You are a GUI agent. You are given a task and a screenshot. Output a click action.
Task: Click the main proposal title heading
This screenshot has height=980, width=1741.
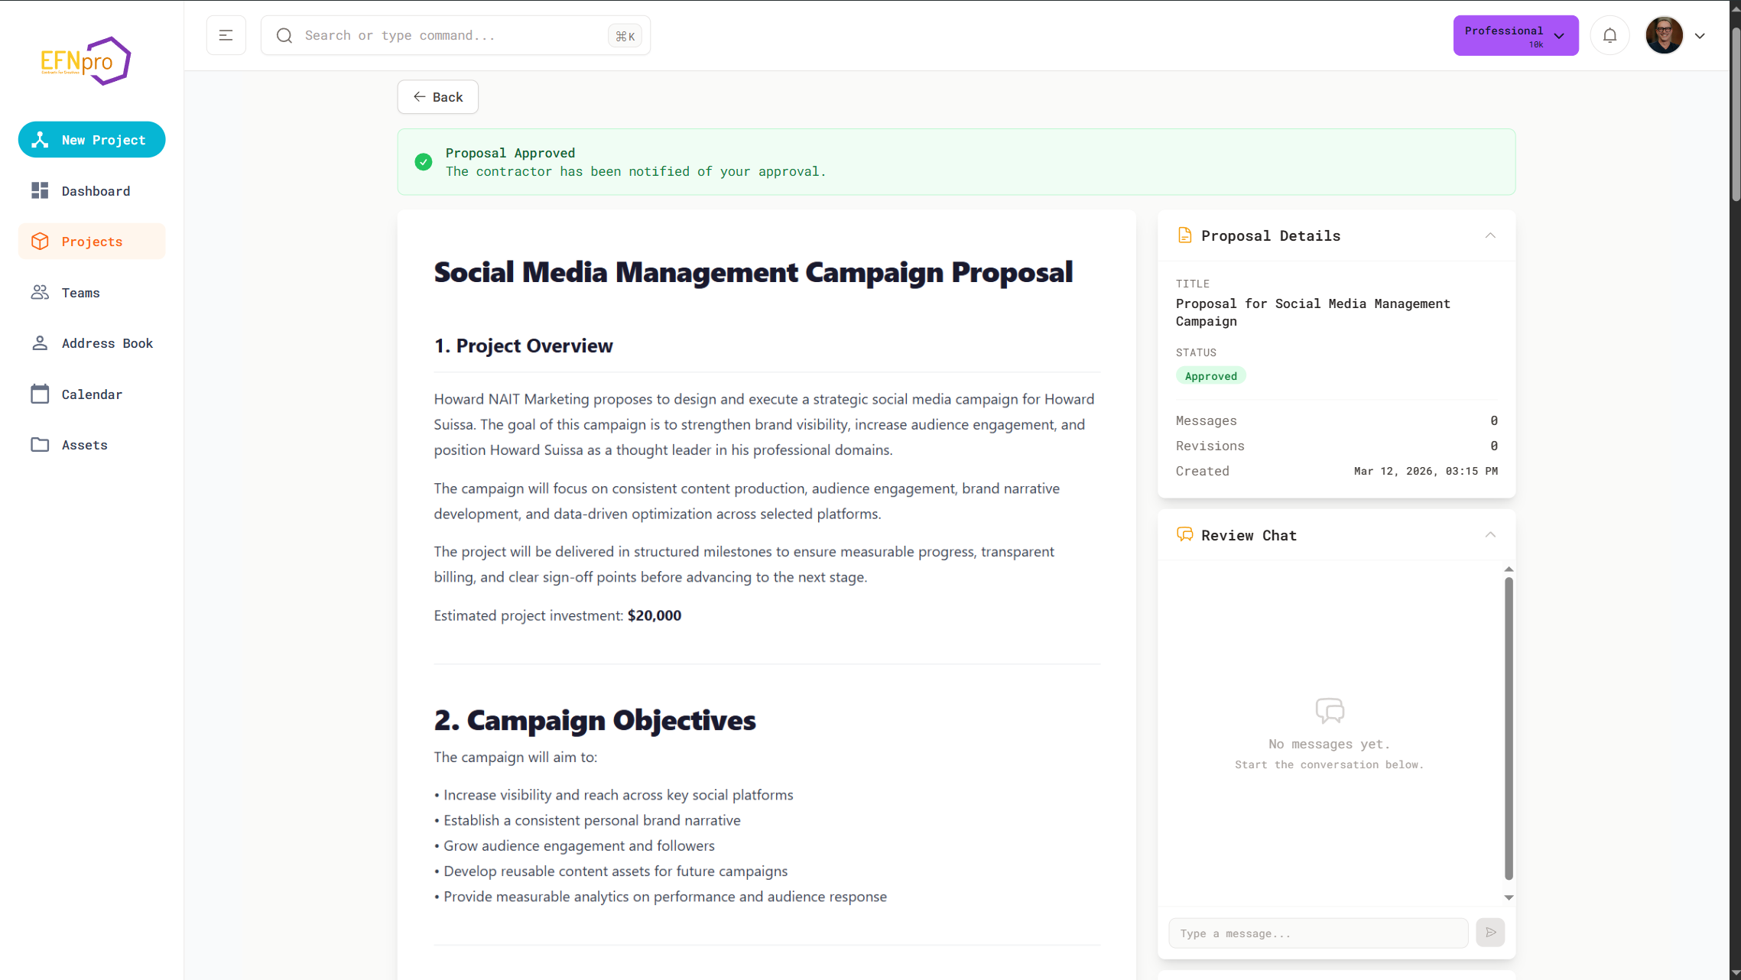[753, 272]
